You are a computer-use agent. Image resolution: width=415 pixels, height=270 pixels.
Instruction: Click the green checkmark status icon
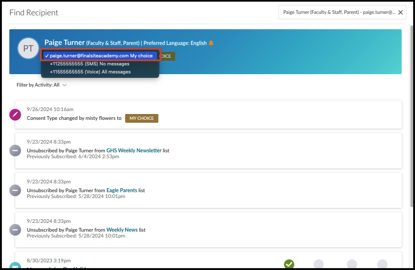tap(289, 264)
